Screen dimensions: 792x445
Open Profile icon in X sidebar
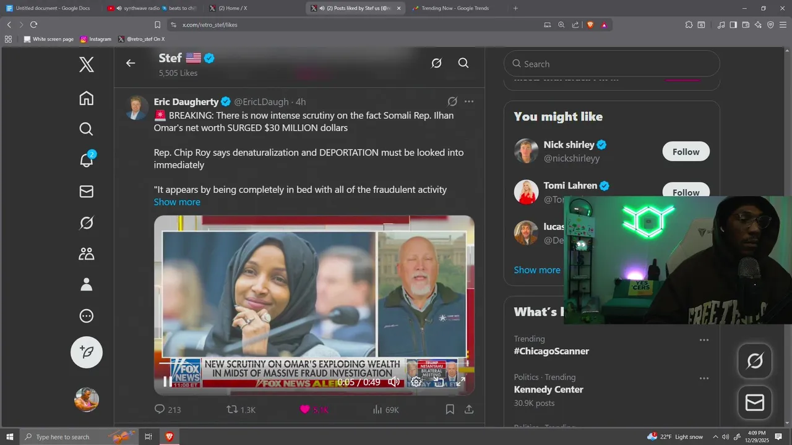pyautogui.click(x=87, y=284)
